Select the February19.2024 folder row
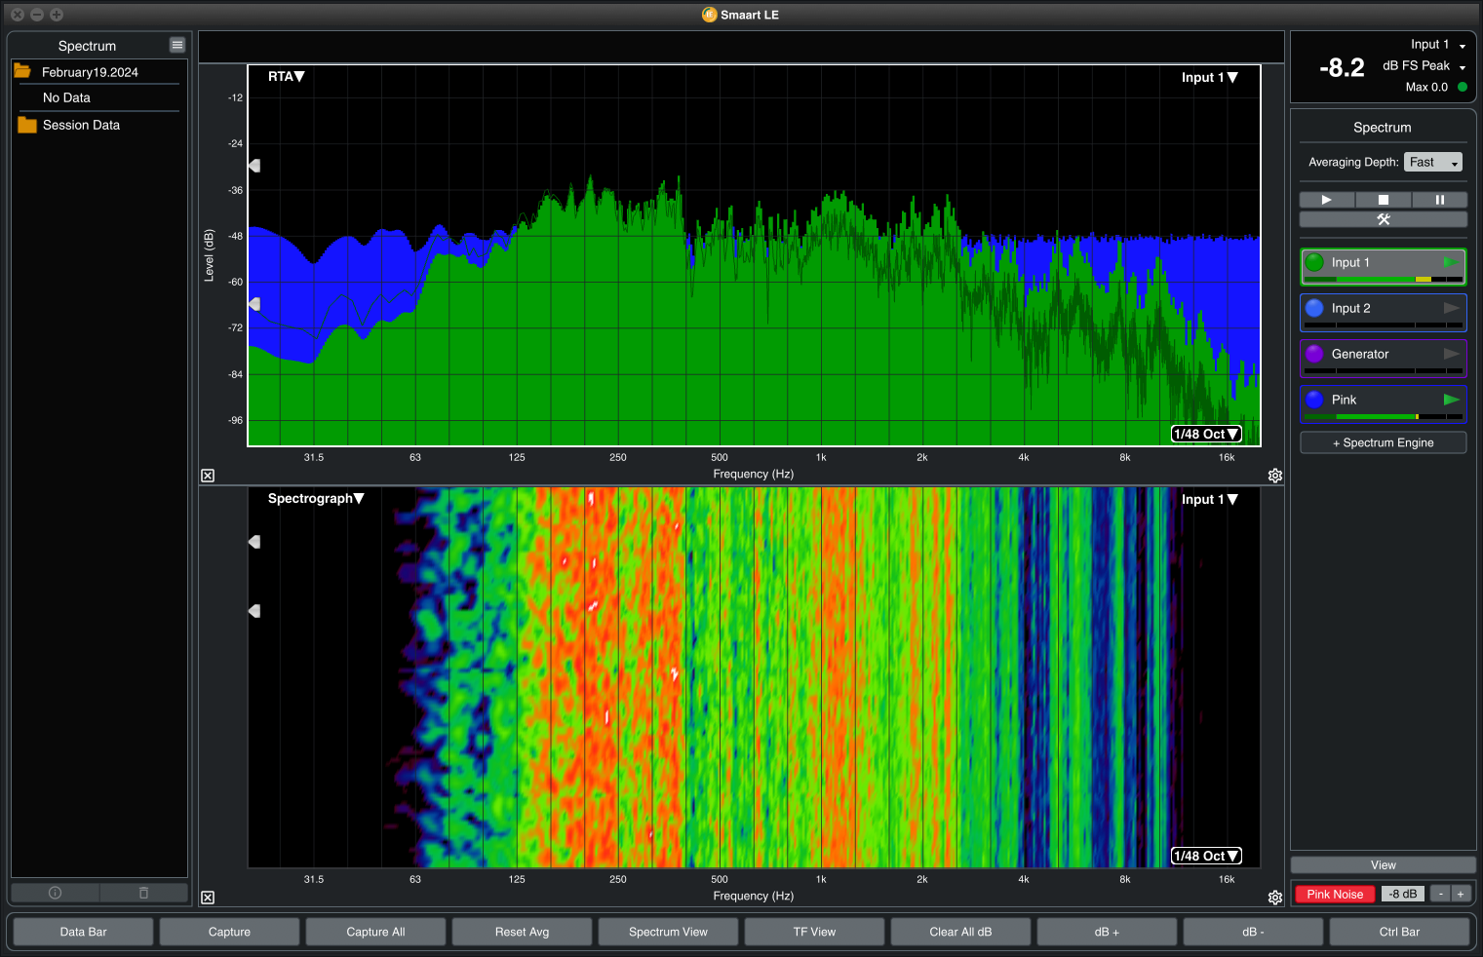Screen dimensions: 1483x957 98,72
